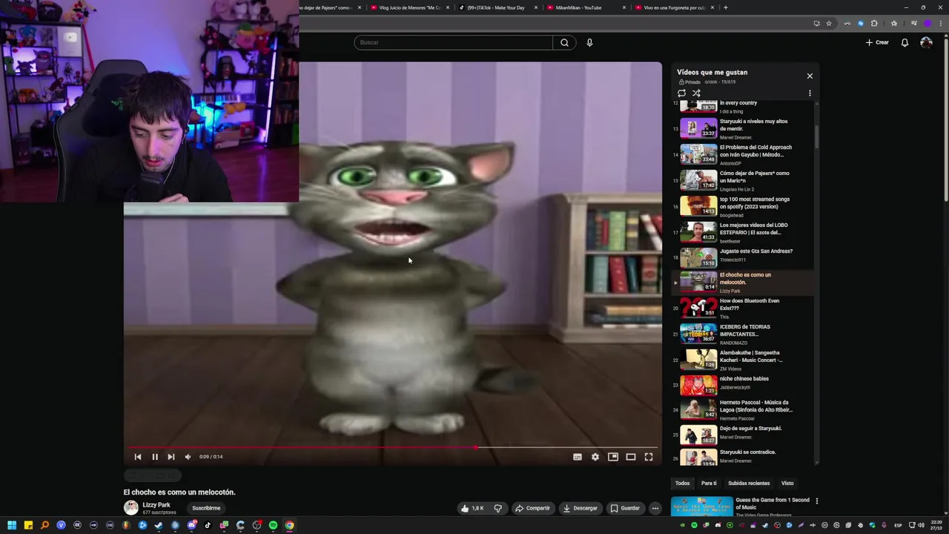Open the Chrome extensions puzzle icon
The image size is (949, 534).
[874, 23]
